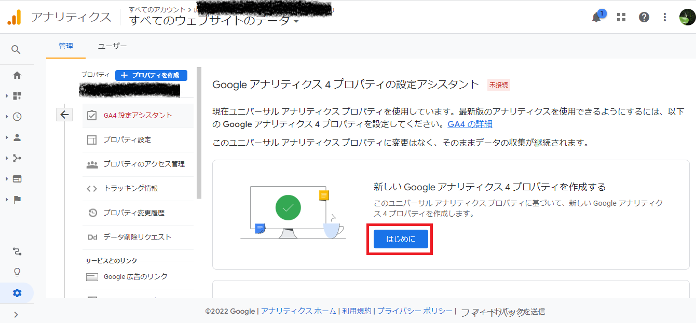
Task: Click the 未接続 status badge
Action: pyautogui.click(x=498, y=85)
